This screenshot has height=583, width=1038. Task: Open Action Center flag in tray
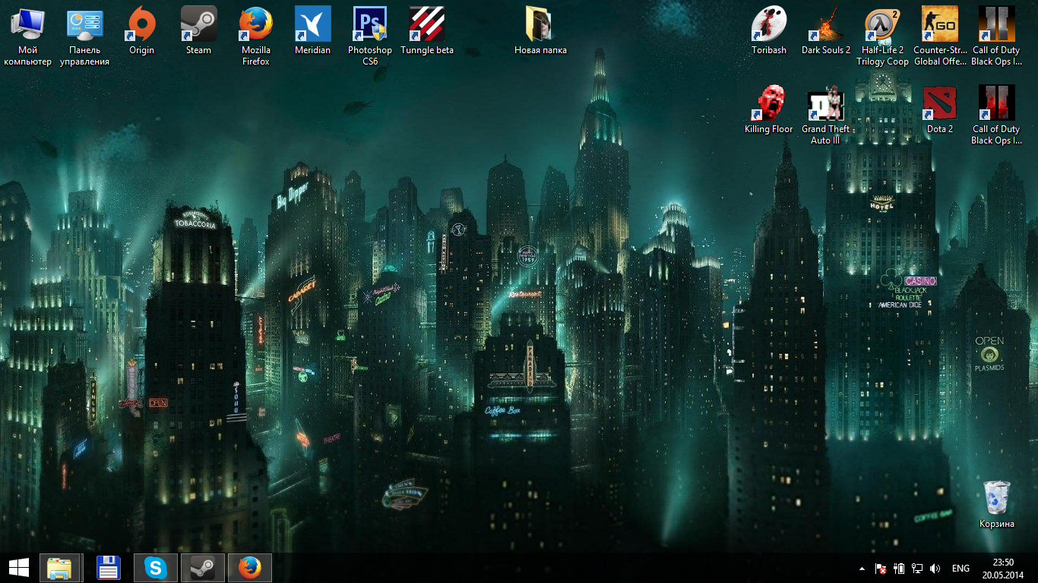[881, 569]
